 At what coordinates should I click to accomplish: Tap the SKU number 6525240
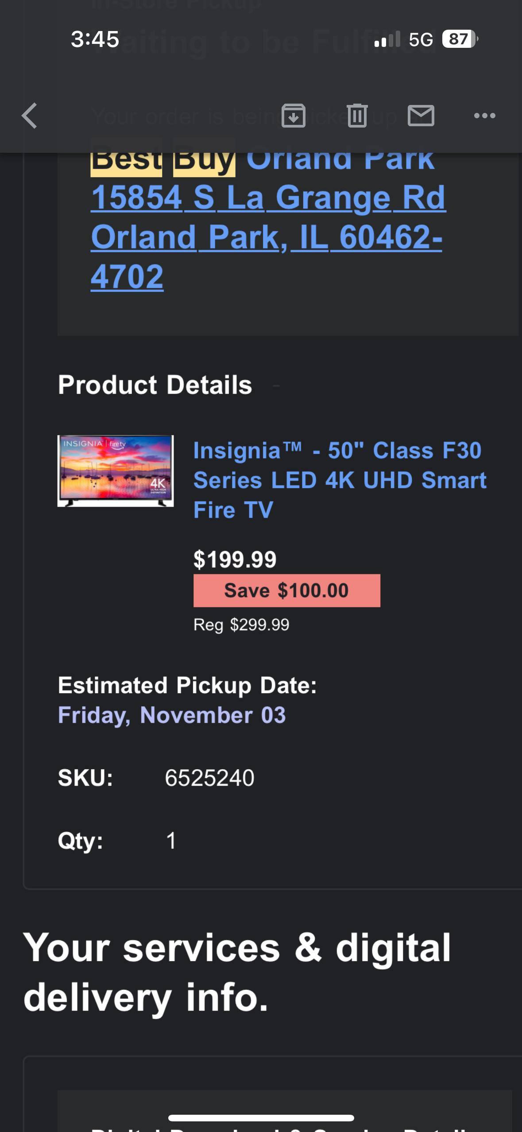(x=209, y=778)
